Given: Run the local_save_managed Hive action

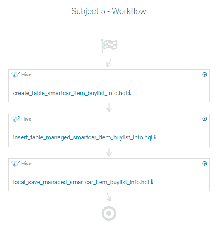Looking at the screenshot, I should coord(205,163).
